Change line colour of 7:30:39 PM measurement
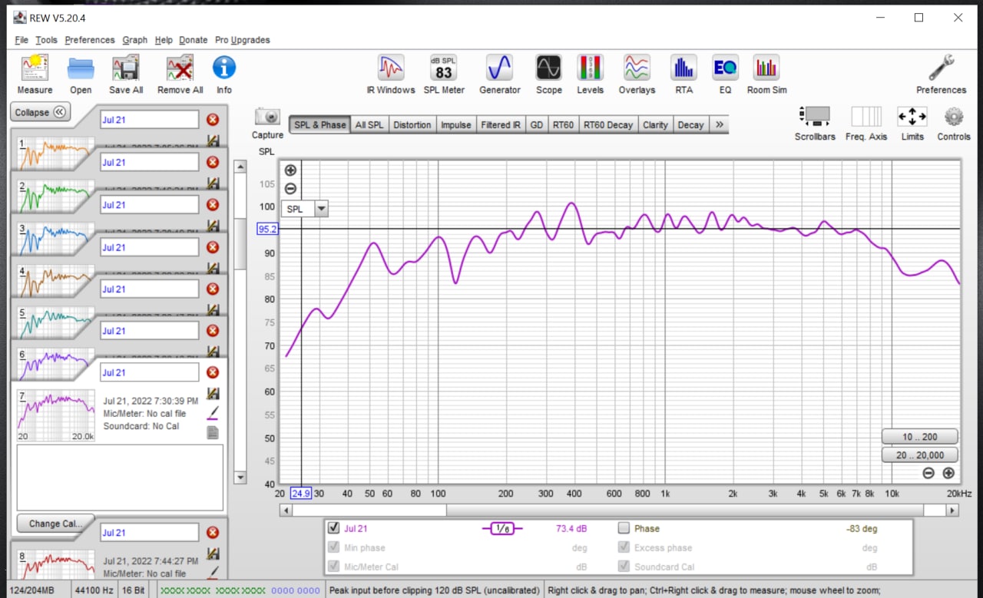The width and height of the screenshot is (983, 598). (x=213, y=413)
